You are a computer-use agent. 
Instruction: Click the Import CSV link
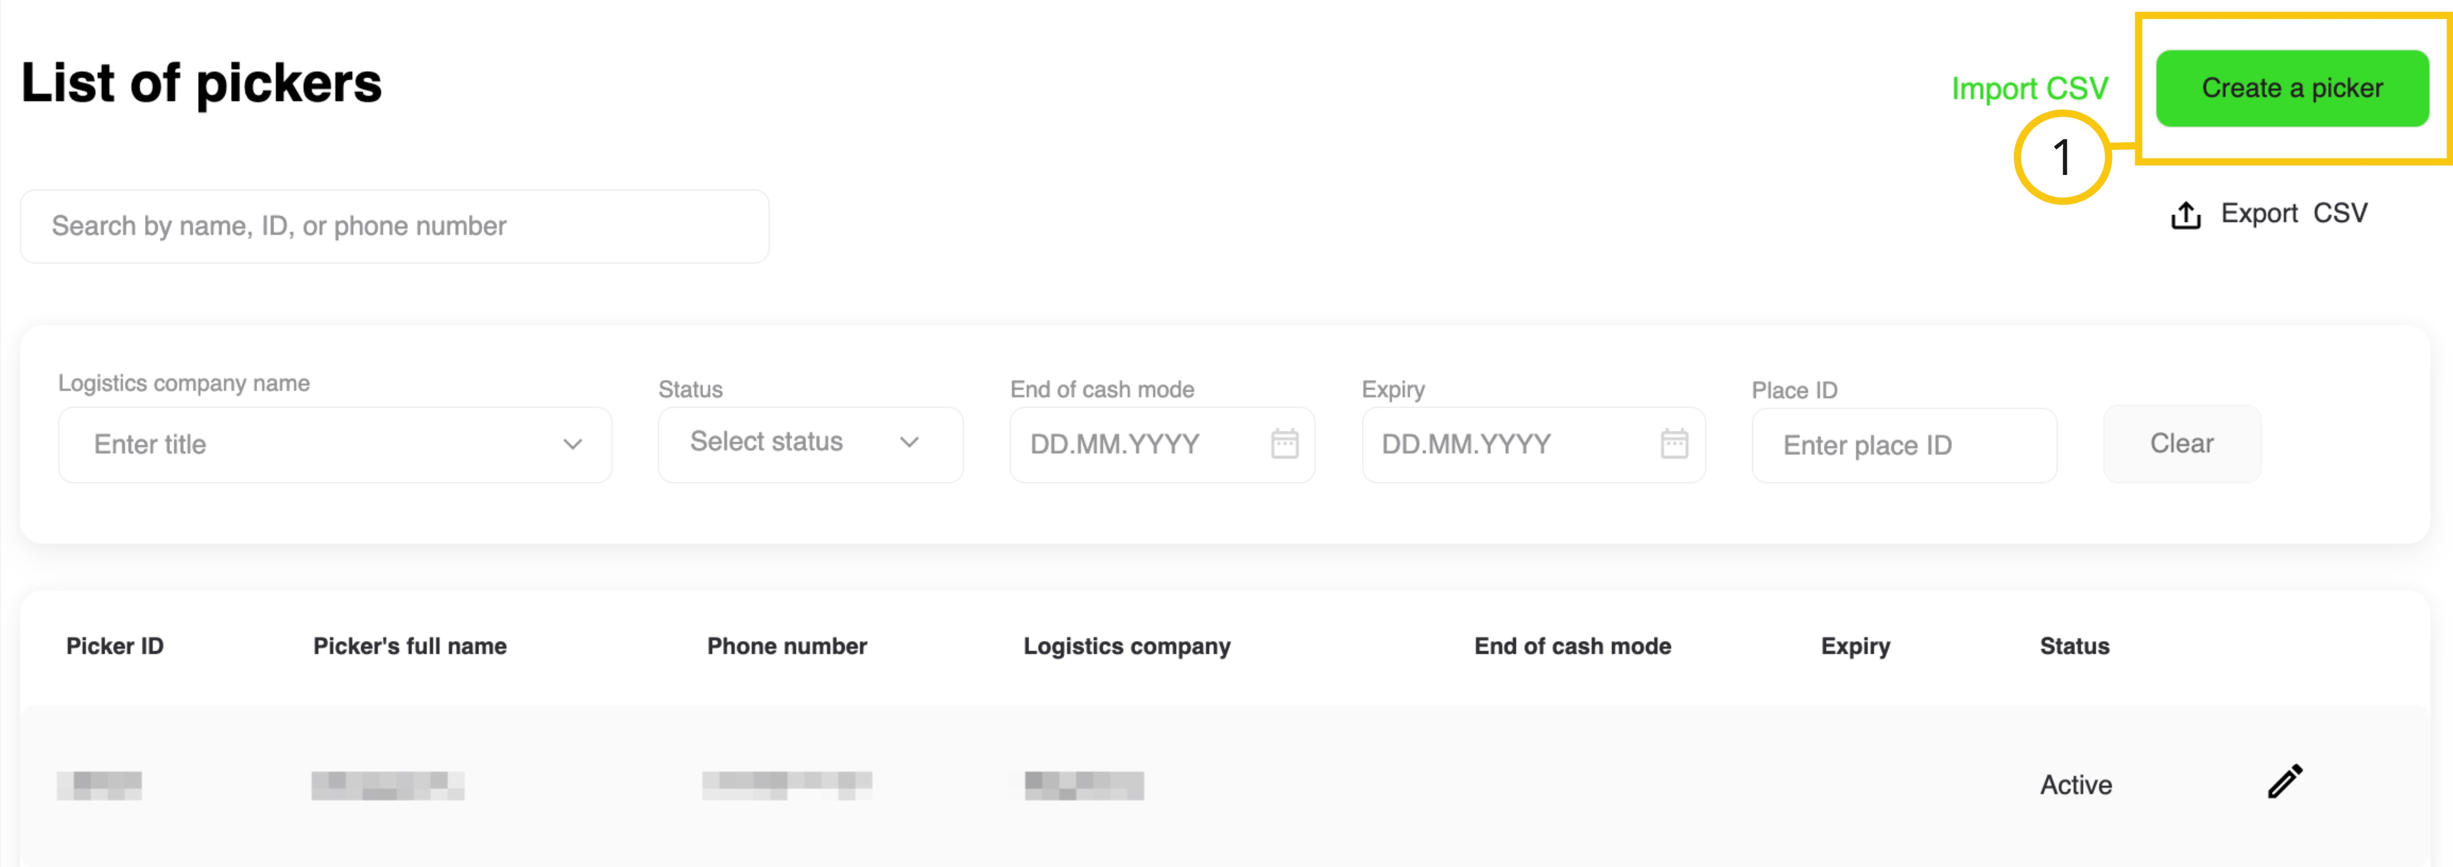click(2029, 88)
